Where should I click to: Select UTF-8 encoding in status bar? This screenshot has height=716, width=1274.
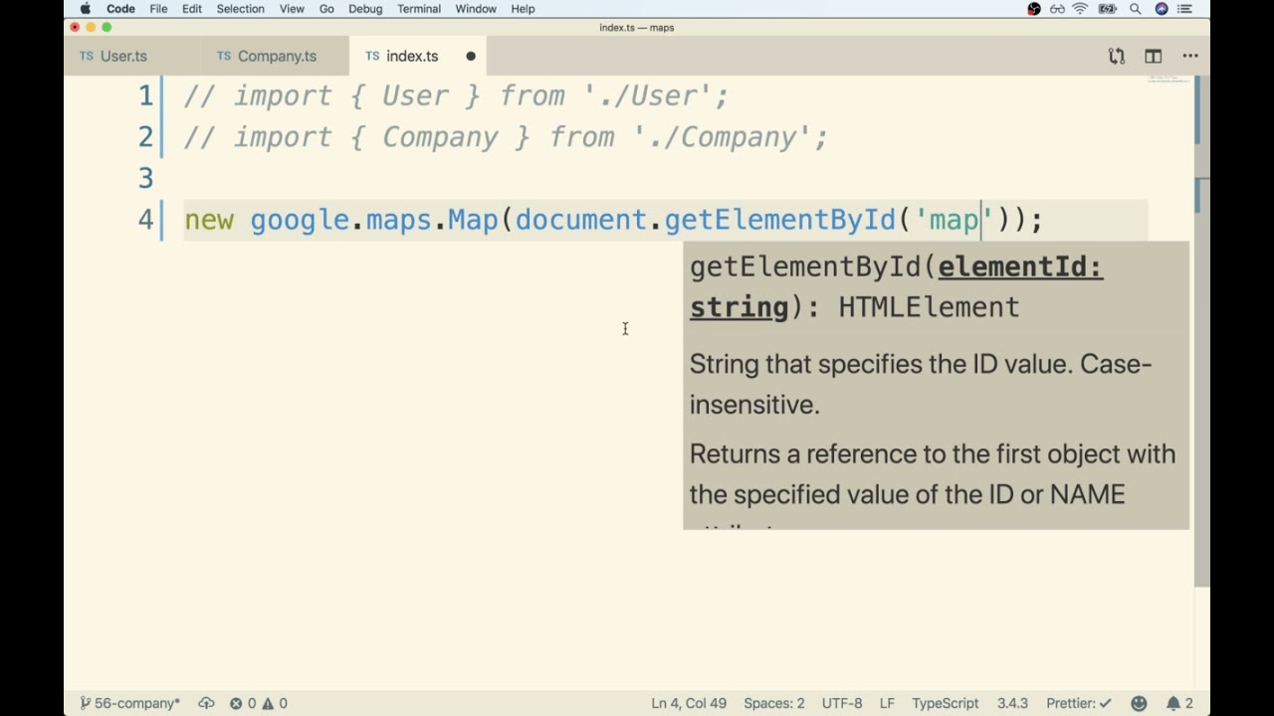pyautogui.click(x=842, y=703)
